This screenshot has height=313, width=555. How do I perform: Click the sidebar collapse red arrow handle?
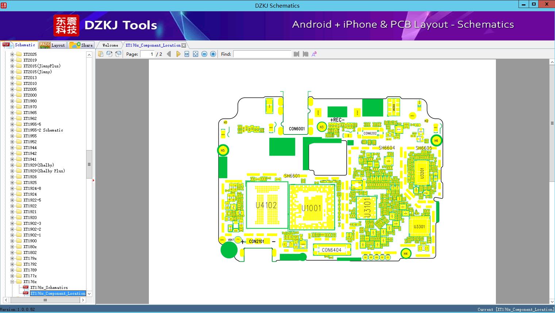click(93, 180)
